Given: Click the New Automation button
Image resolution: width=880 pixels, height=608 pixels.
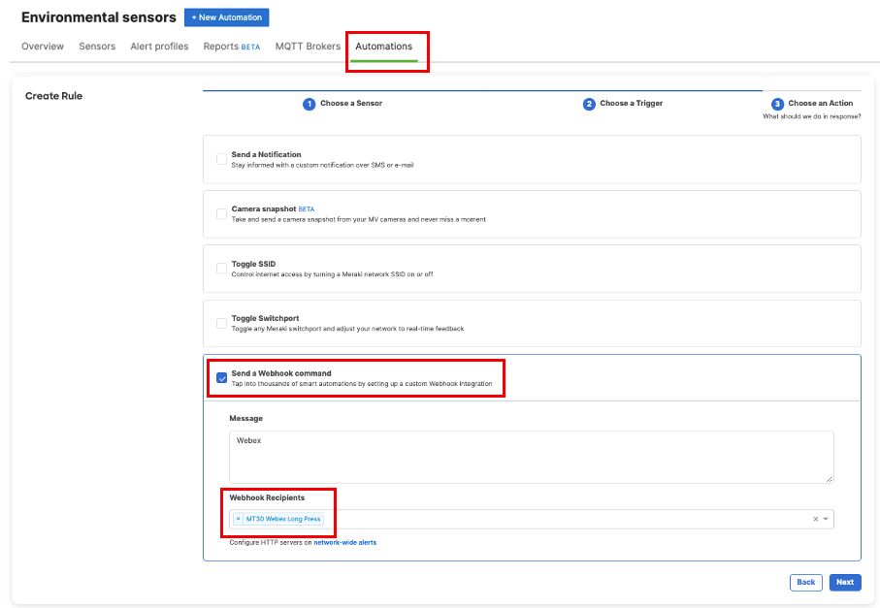Looking at the screenshot, I should 226,17.
